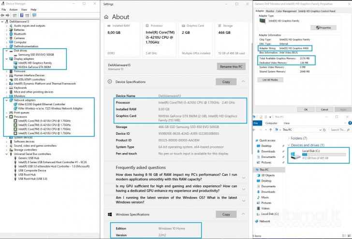Viewport: 352px width, 239px height.
Task: Click the Cameras device icon
Action: [11, 38]
